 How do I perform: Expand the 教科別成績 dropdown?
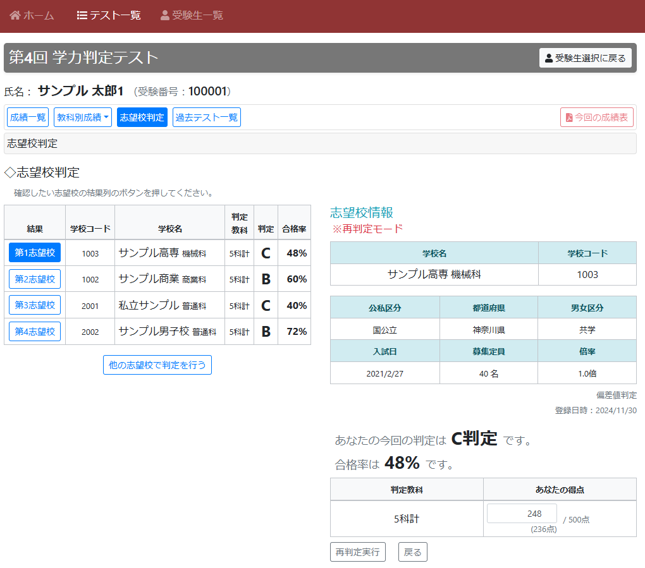click(x=83, y=118)
